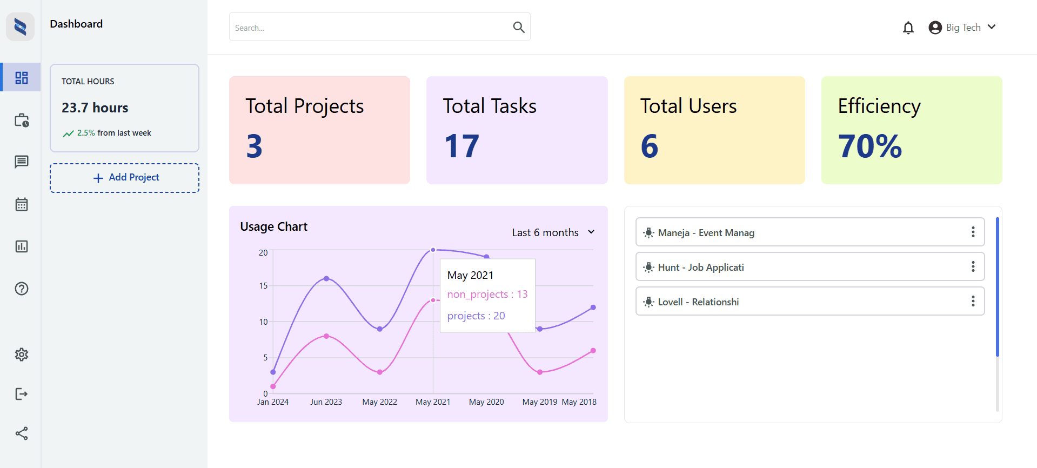Click the help question mark icon
The width and height of the screenshot is (1037, 468).
point(22,289)
